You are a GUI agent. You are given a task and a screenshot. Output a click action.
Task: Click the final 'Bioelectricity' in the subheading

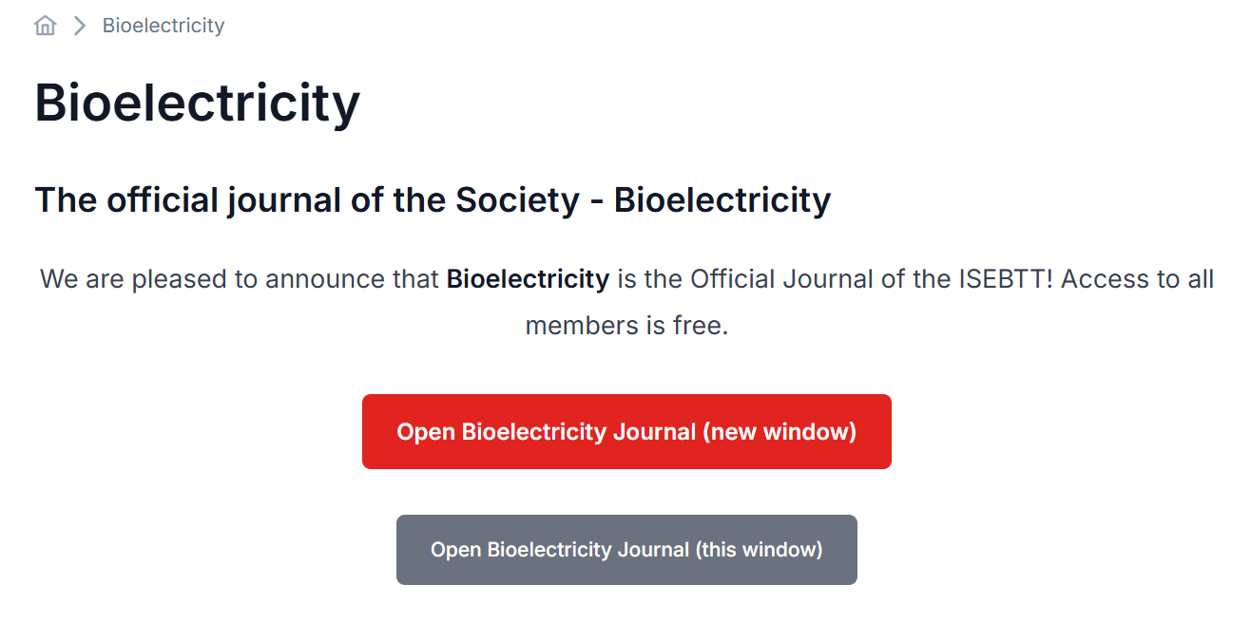[722, 200]
